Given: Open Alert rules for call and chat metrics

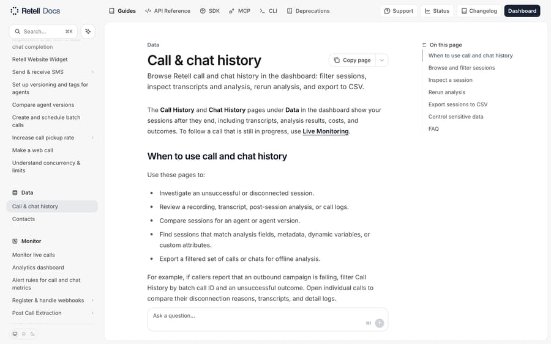Looking at the screenshot, I should [x=46, y=284].
